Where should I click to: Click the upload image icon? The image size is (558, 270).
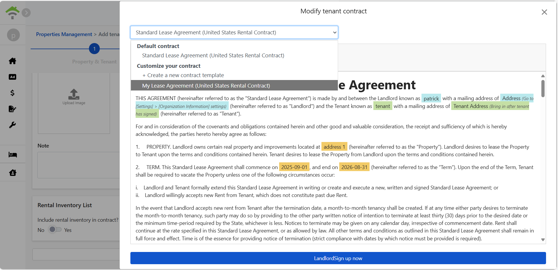point(74,94)
